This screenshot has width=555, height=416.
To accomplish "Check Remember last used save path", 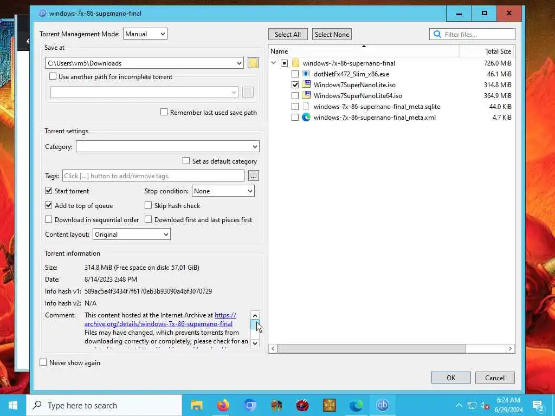I will point(164,112).
